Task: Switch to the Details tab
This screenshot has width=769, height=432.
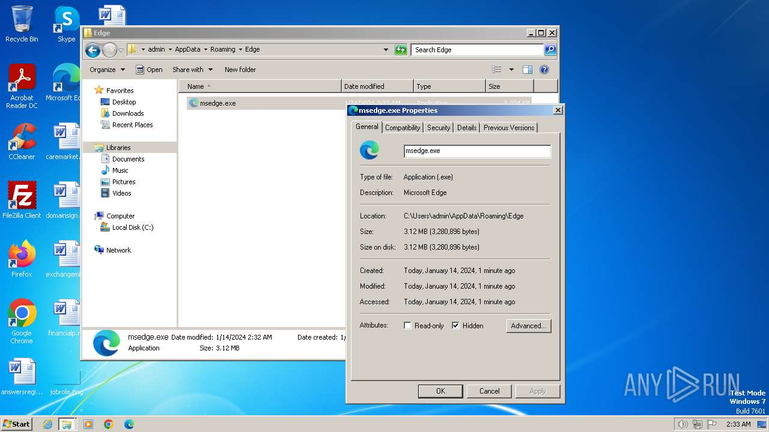Action: pyautogui.click(x=467, y=128)
